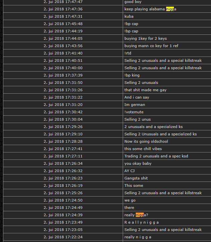The image size is (211, 242).
Task: Select the 17:29:26 timestamp cell
Action: 63,127
